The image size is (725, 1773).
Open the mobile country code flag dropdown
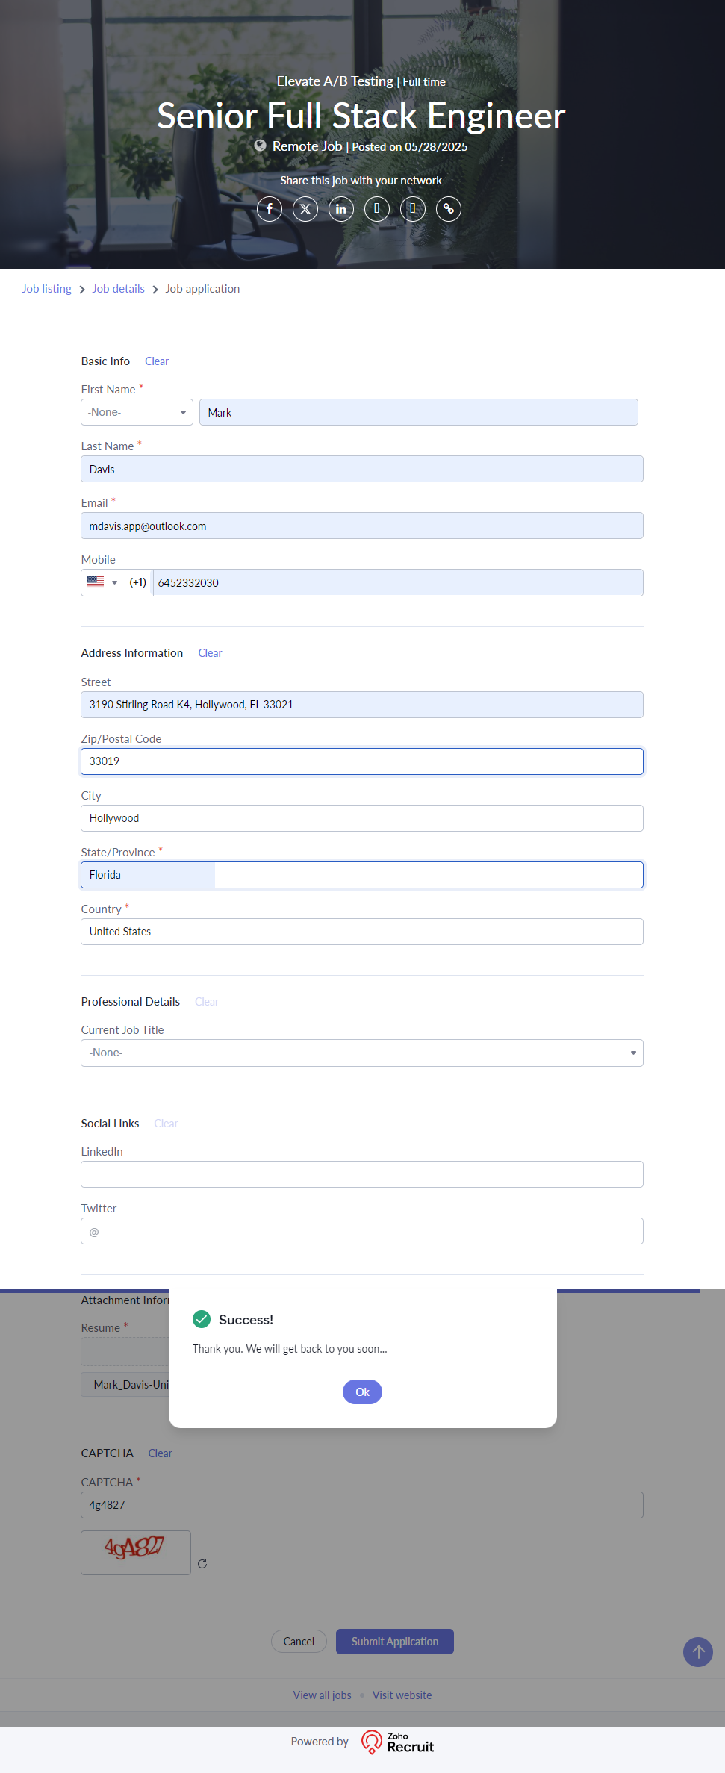pyautogui.click(x=102, y=582)
